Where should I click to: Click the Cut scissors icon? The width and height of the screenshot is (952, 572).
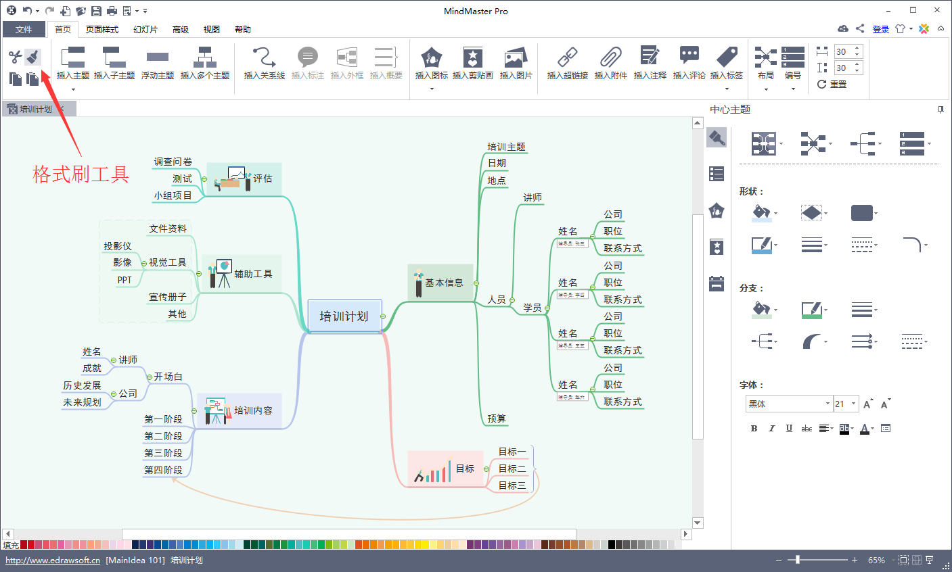15,57
